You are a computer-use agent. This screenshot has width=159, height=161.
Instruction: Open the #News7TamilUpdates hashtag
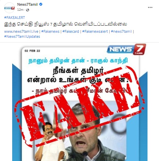click(22, 36)
